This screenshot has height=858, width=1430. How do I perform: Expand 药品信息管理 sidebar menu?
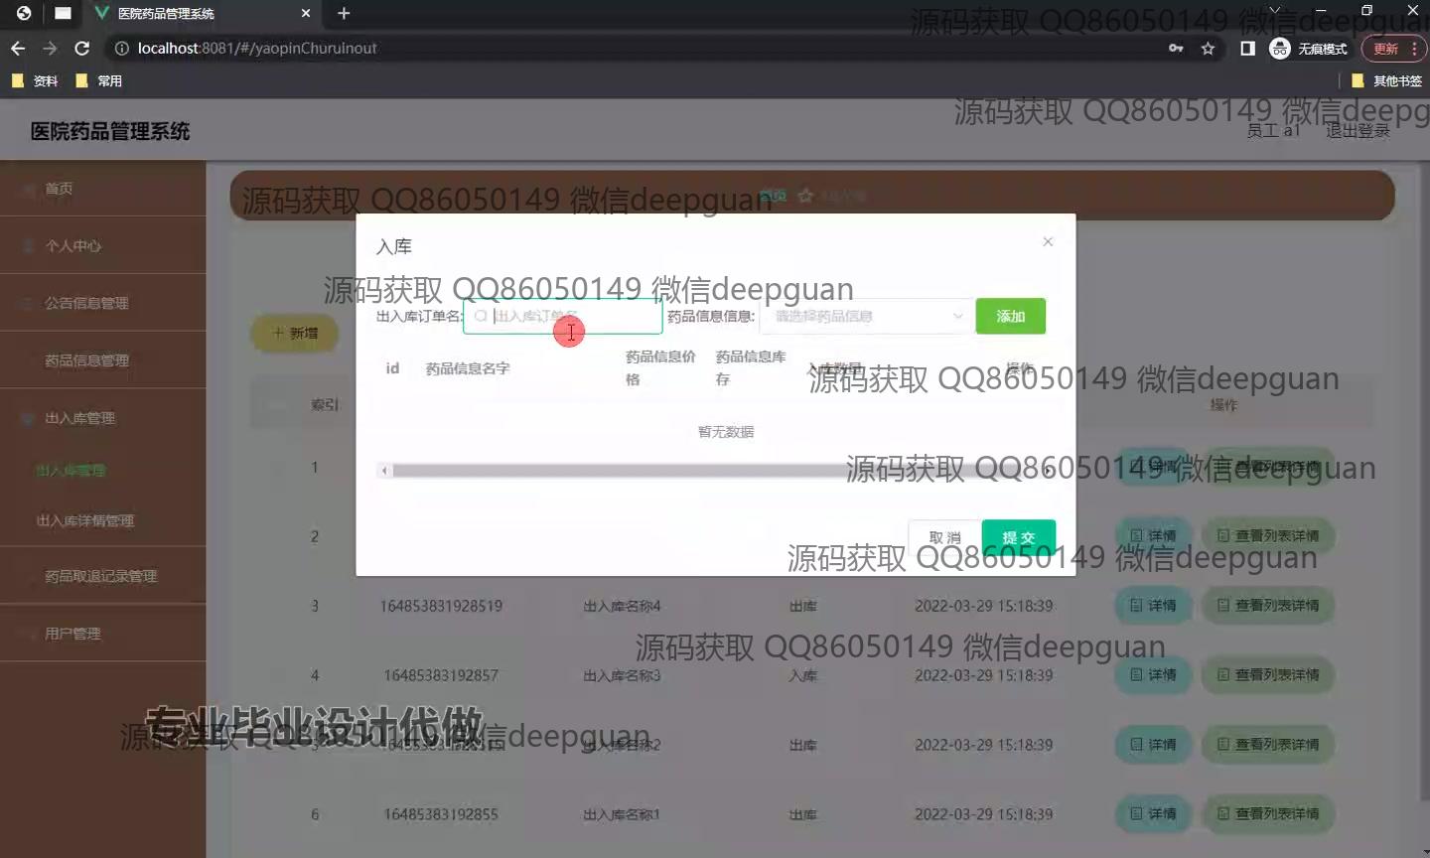103,360
